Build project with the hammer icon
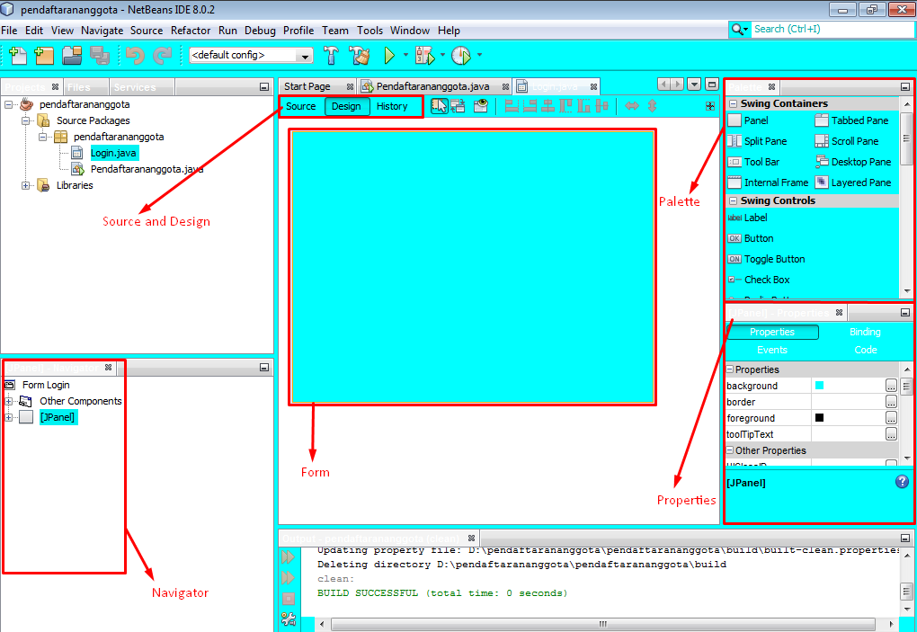Screen dimensions: 917x632 (331, 56)
